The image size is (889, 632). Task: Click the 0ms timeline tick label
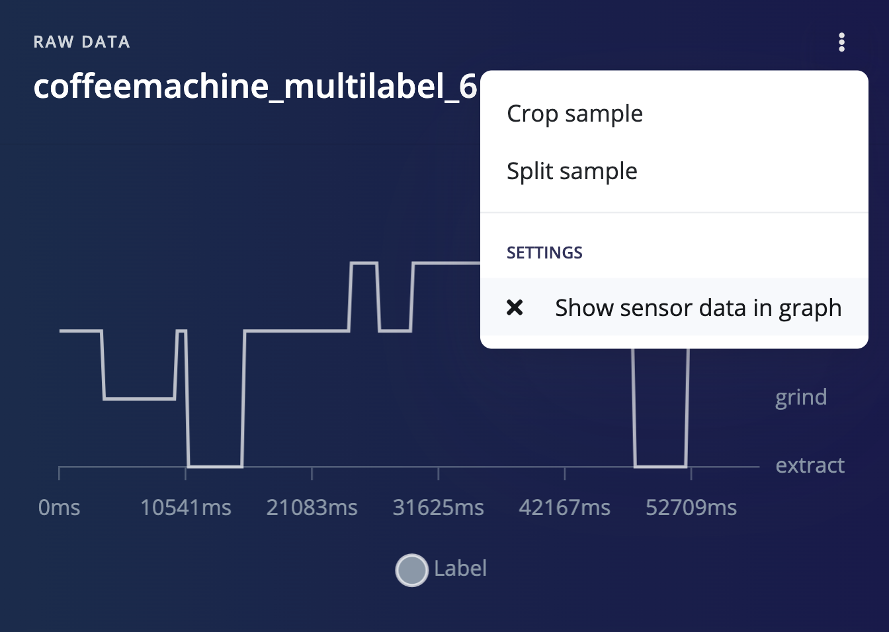point(60,508)
